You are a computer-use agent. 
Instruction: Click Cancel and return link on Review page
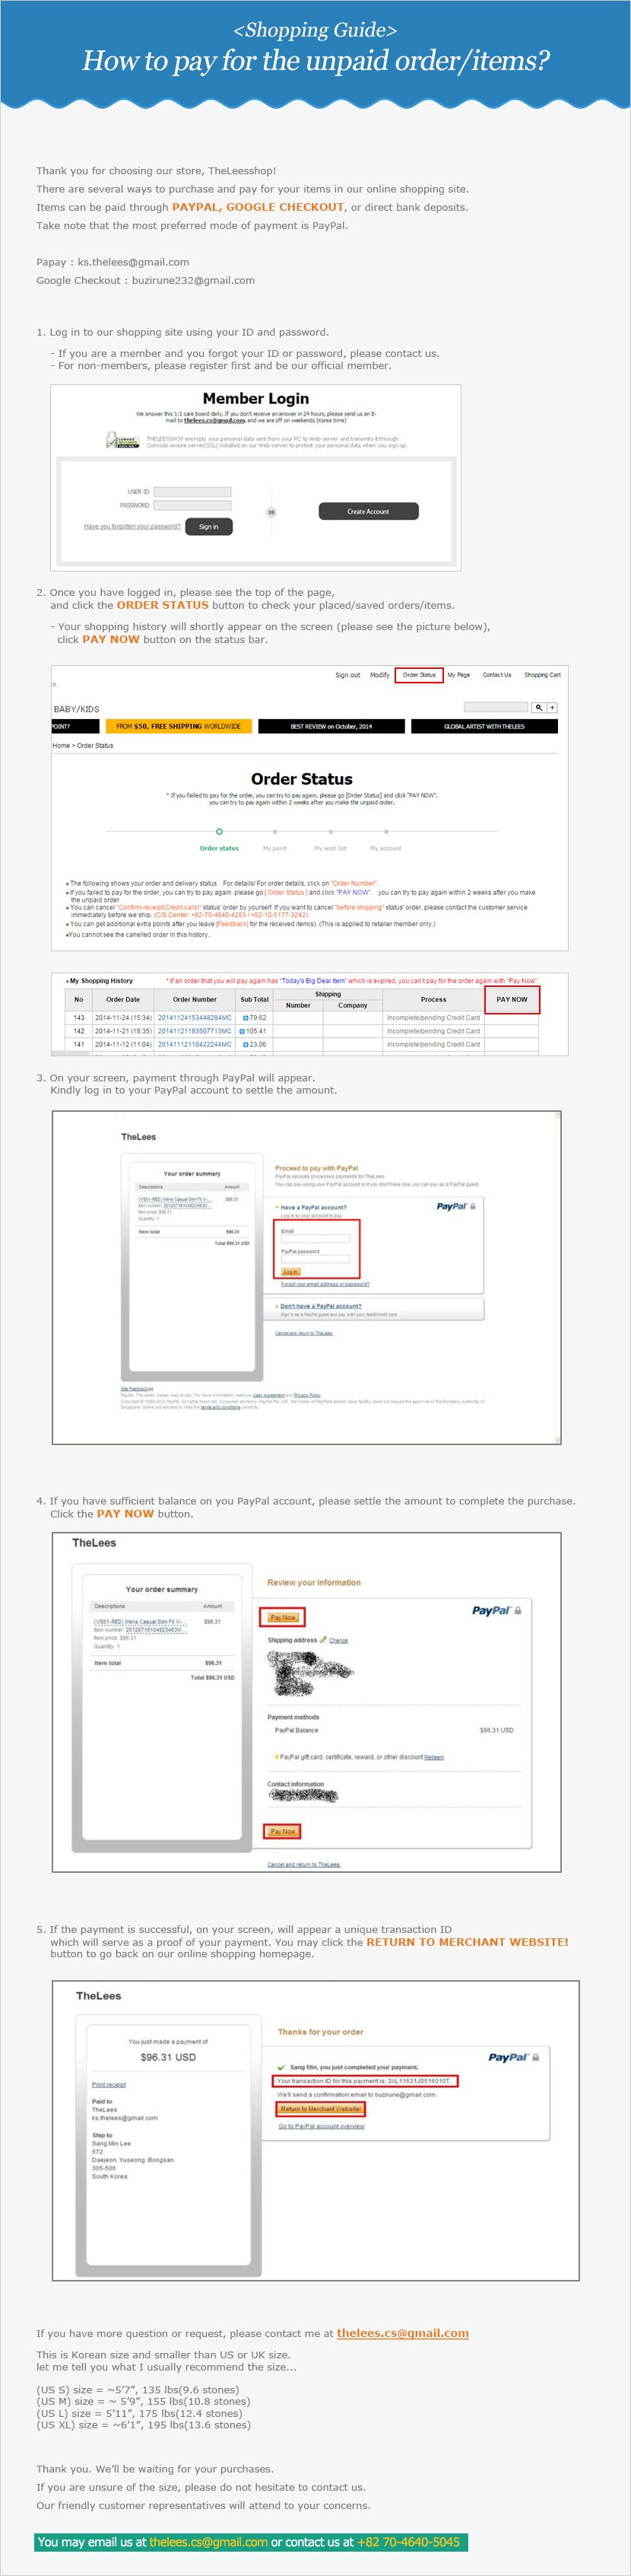pos(305,1864)
